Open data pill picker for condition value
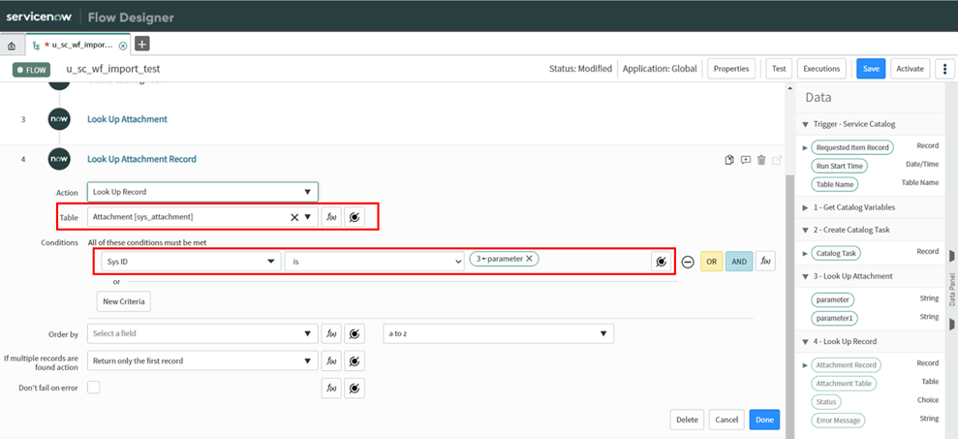 tap(661, 263)
